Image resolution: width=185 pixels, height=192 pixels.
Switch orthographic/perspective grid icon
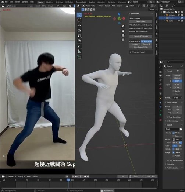point(123,40)
